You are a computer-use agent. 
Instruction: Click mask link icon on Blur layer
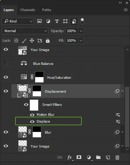click(x=30, y=132)
